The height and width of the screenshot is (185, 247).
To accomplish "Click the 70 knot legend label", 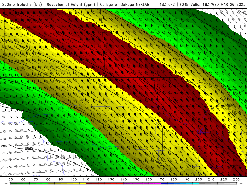I will pyautogui.click(x=36, y=179).
